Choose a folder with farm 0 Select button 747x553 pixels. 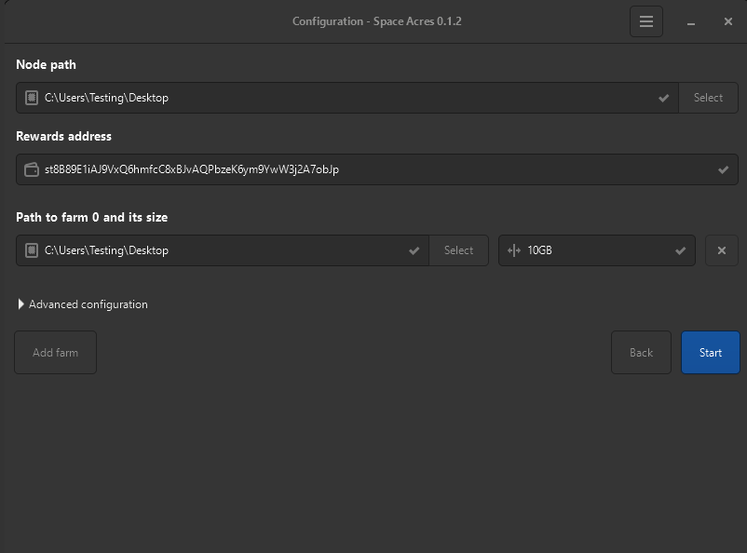tap(458, 250)
